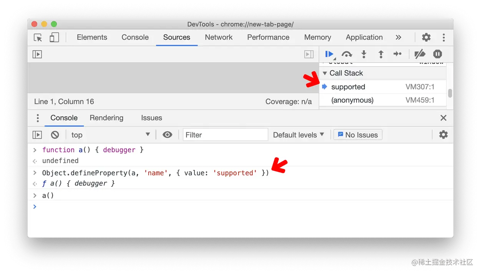Step out of current function
This screenshot has height=274, width=481.
tap(381, 54)
